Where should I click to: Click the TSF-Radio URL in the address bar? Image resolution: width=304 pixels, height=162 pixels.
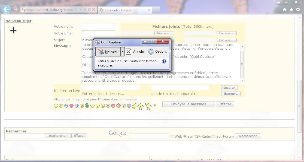click(52, 10)
